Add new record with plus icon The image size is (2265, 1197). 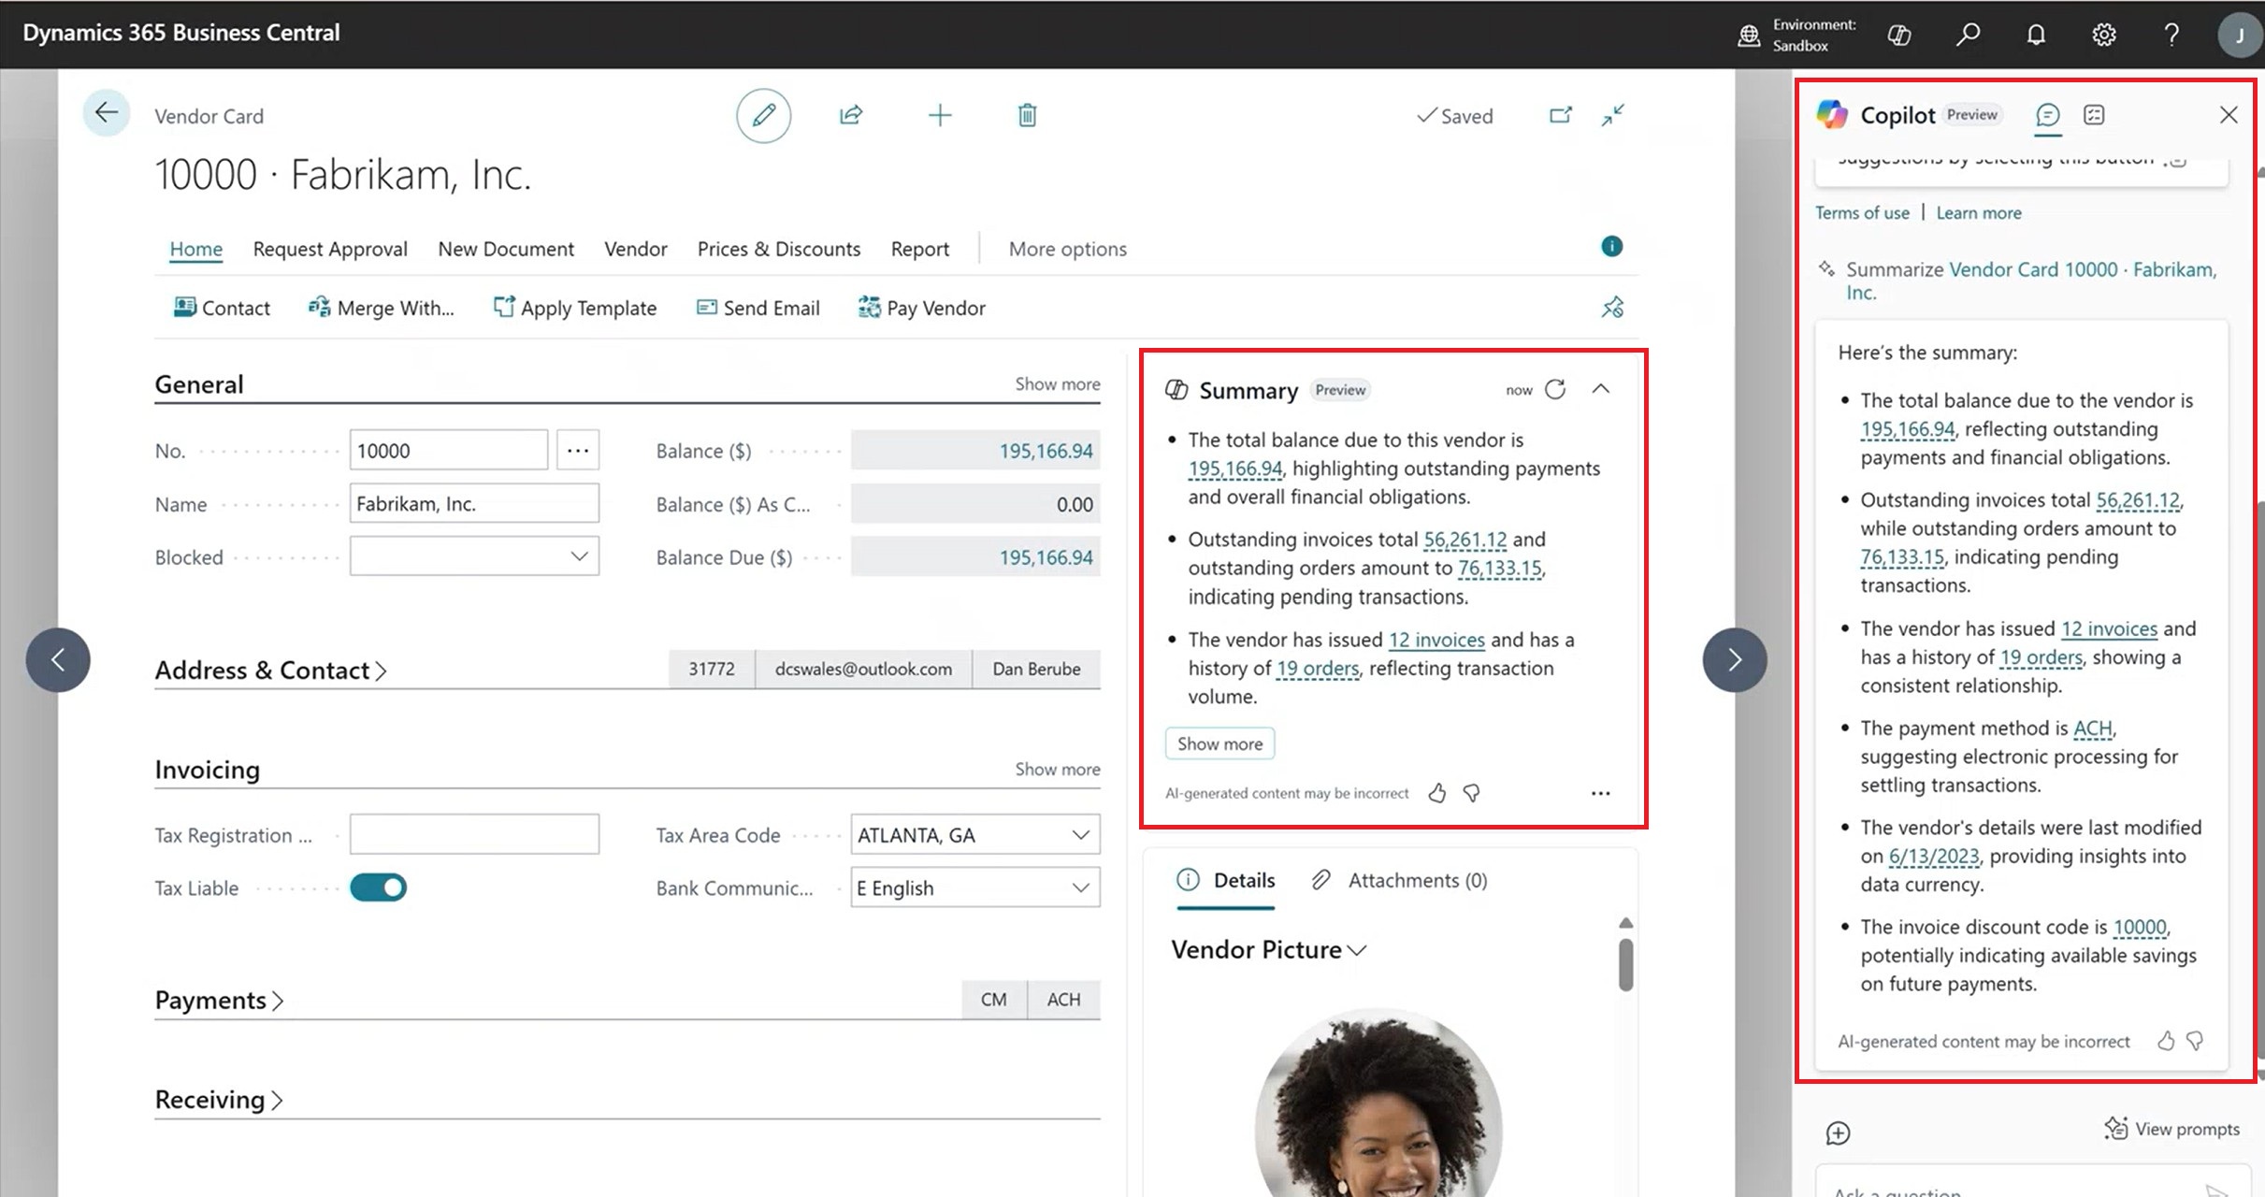(939, 115)
